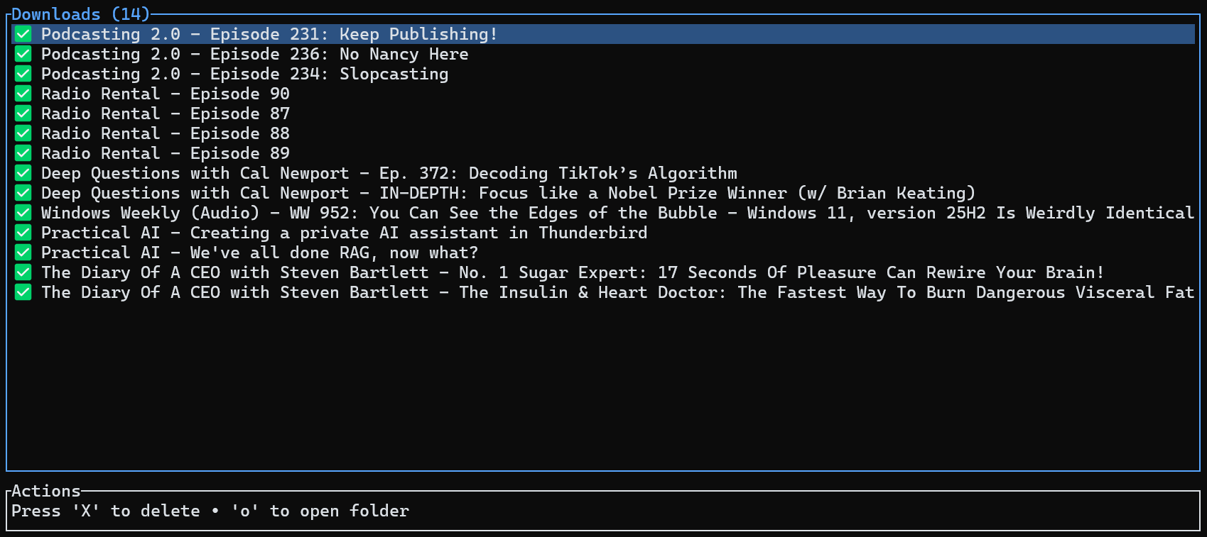Click the Downloads (14) panel title

point(80,14)
